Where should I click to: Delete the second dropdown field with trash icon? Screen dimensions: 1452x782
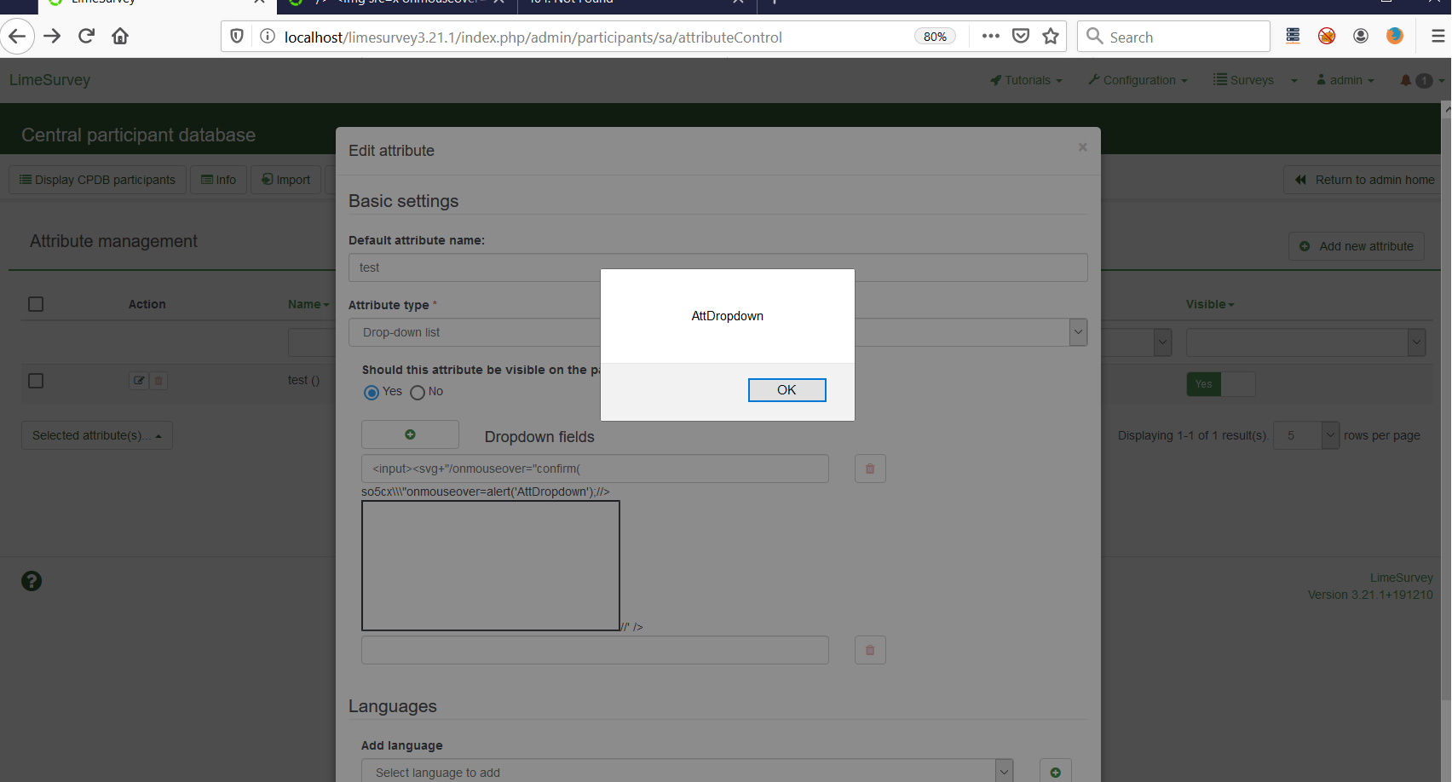[x=870, y=650]
